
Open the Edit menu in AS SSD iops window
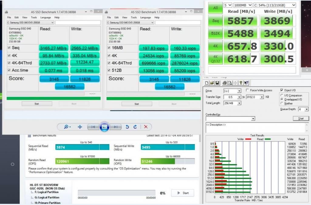click(116, 17)
